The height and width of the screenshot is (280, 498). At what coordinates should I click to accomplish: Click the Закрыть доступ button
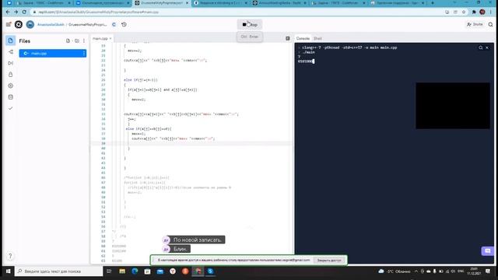(x=329, y=260)
